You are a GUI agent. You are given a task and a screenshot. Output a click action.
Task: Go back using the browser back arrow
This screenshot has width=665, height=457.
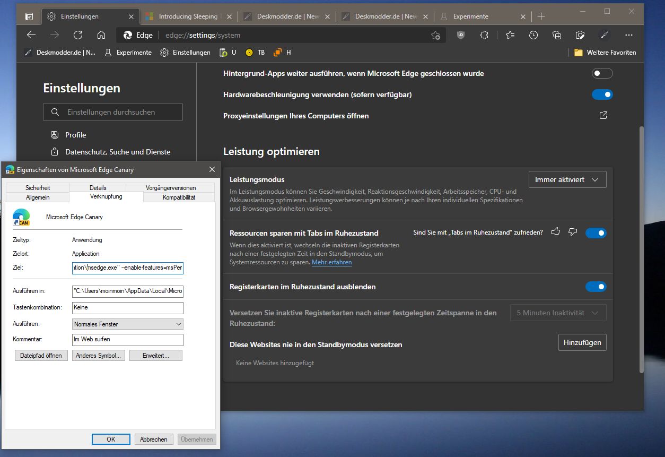pos(31,35)
